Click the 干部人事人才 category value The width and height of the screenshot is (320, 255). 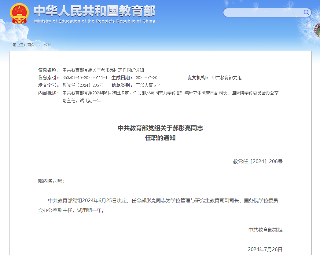pyautogui.click(x=149, y=85)
